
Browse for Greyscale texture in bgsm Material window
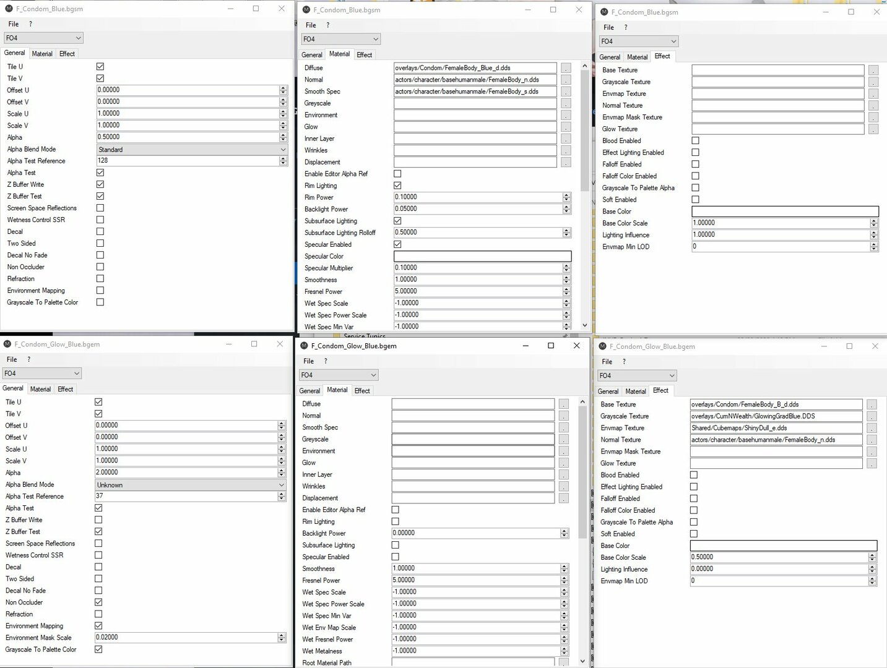click(566, 103)
